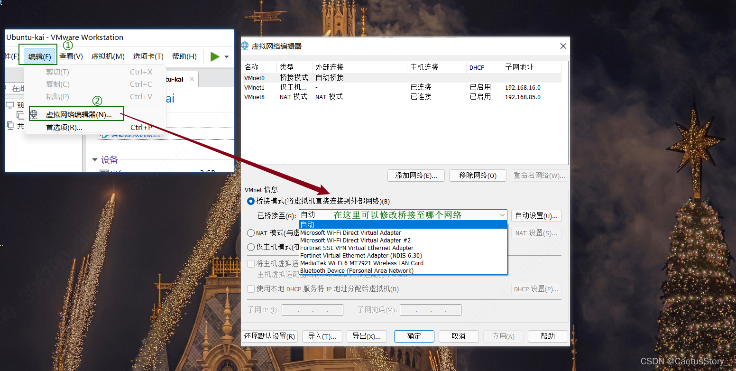Screen dimensions: 736x371
Task: Pick Fortinet SSL VPN Virtual Ethernet Adapter
Action: click(x=403, y=248)
